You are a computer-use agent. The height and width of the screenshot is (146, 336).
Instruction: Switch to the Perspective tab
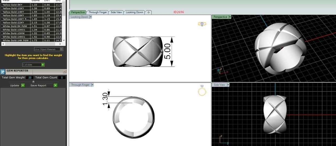click(x=78, y=12)
